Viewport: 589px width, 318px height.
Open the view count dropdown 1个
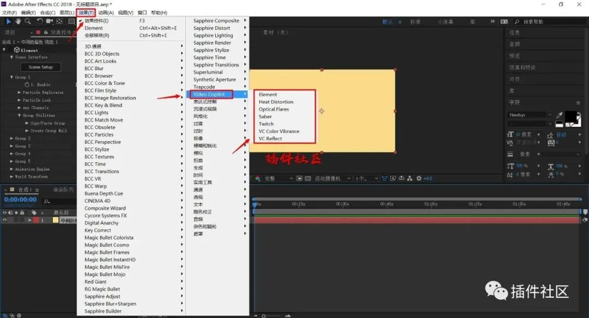pos(366,179)
